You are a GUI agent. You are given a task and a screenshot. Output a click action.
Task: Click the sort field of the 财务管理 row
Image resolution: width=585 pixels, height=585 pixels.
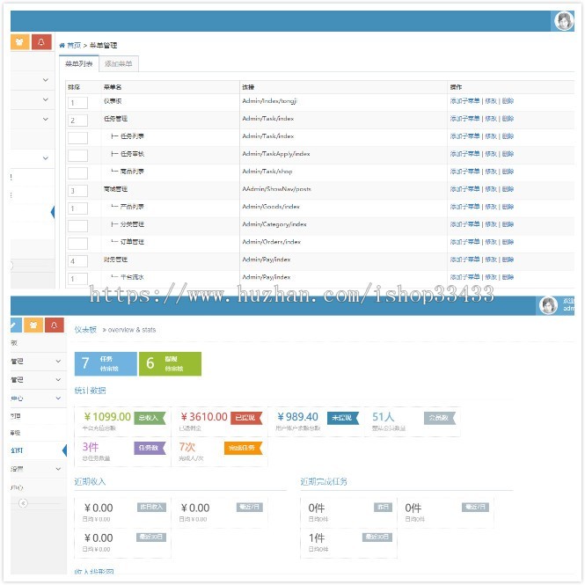(x=77, y=261)
